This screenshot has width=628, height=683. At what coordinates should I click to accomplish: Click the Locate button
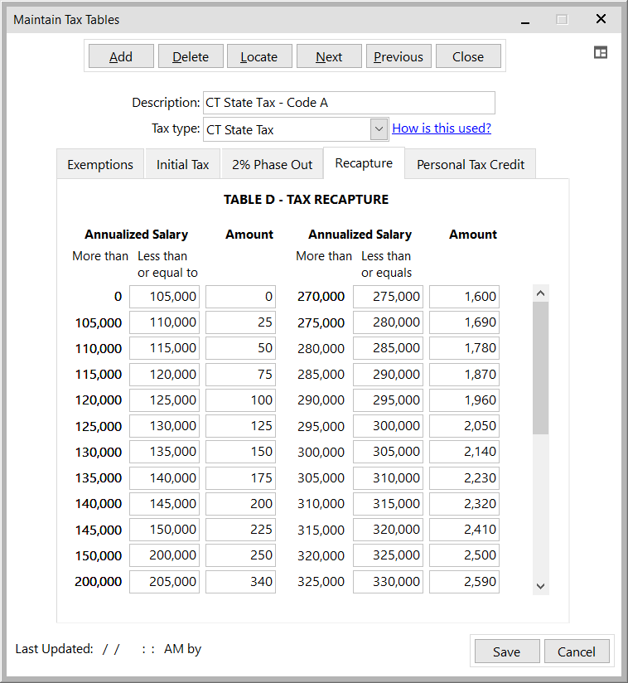pos(258,56)
